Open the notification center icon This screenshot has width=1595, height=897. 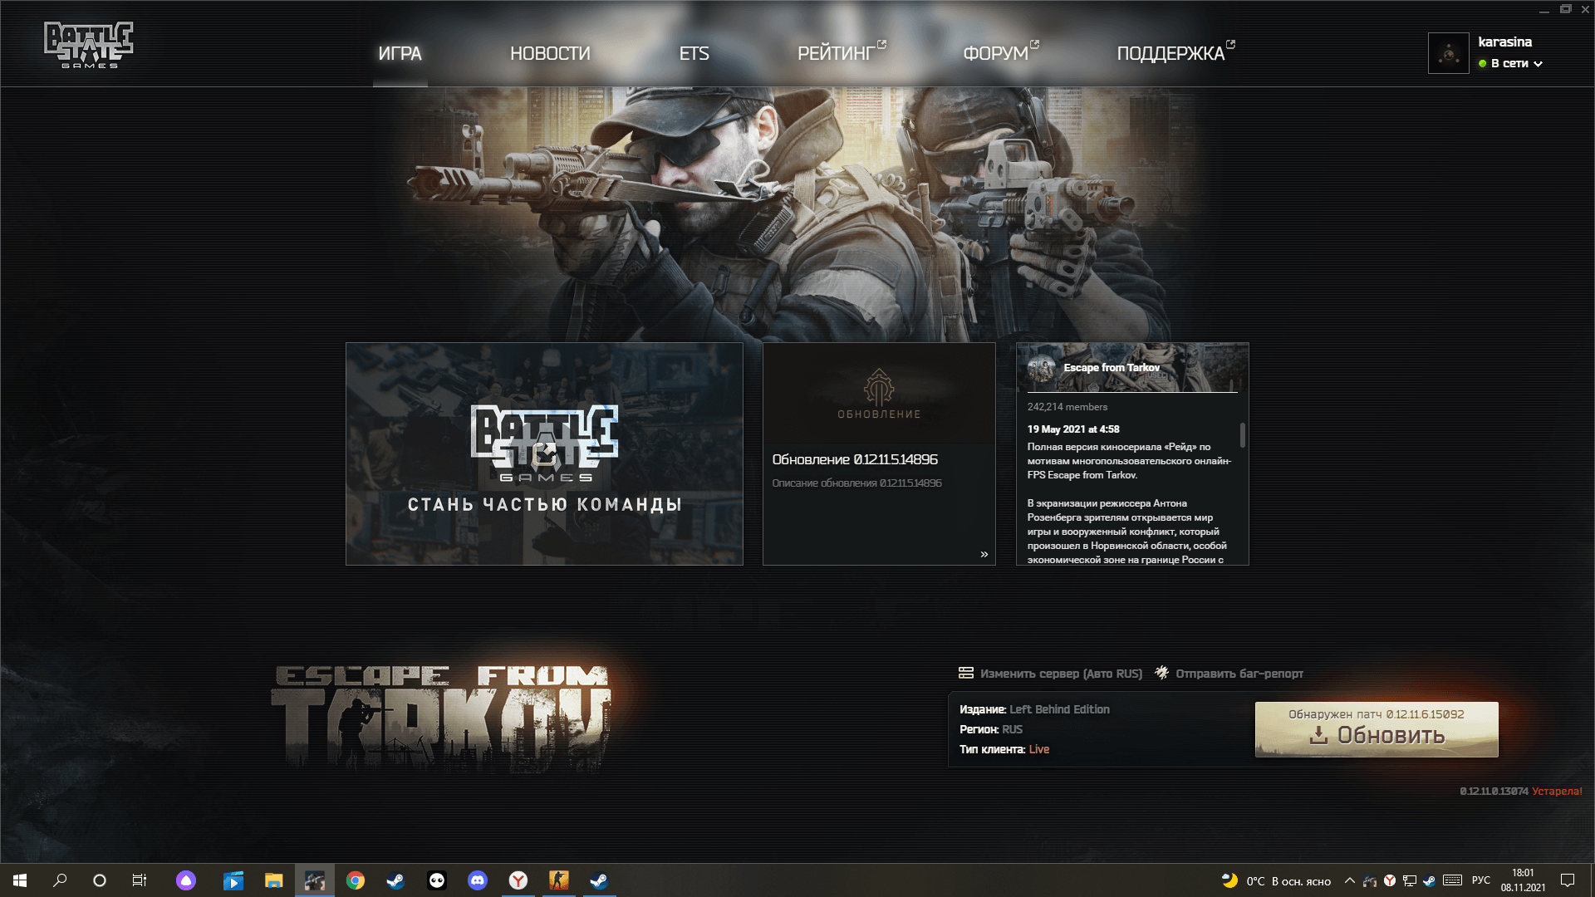pyautogui.click(x=1568, y=880)
